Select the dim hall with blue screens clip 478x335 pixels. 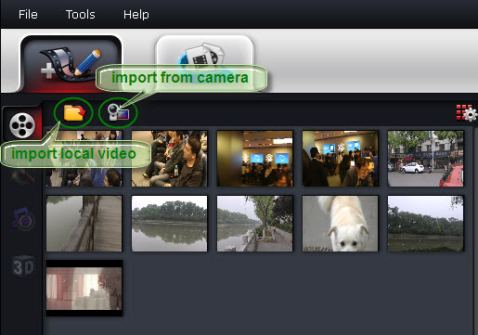tap(254, 159)
